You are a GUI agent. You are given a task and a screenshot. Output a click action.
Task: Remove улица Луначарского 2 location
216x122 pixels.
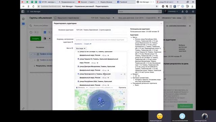pos(125,74)
